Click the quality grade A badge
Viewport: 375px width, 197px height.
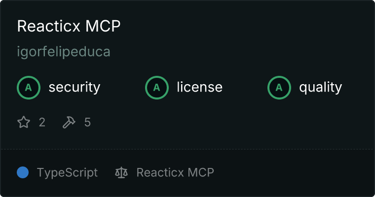[x=279, y=88]
